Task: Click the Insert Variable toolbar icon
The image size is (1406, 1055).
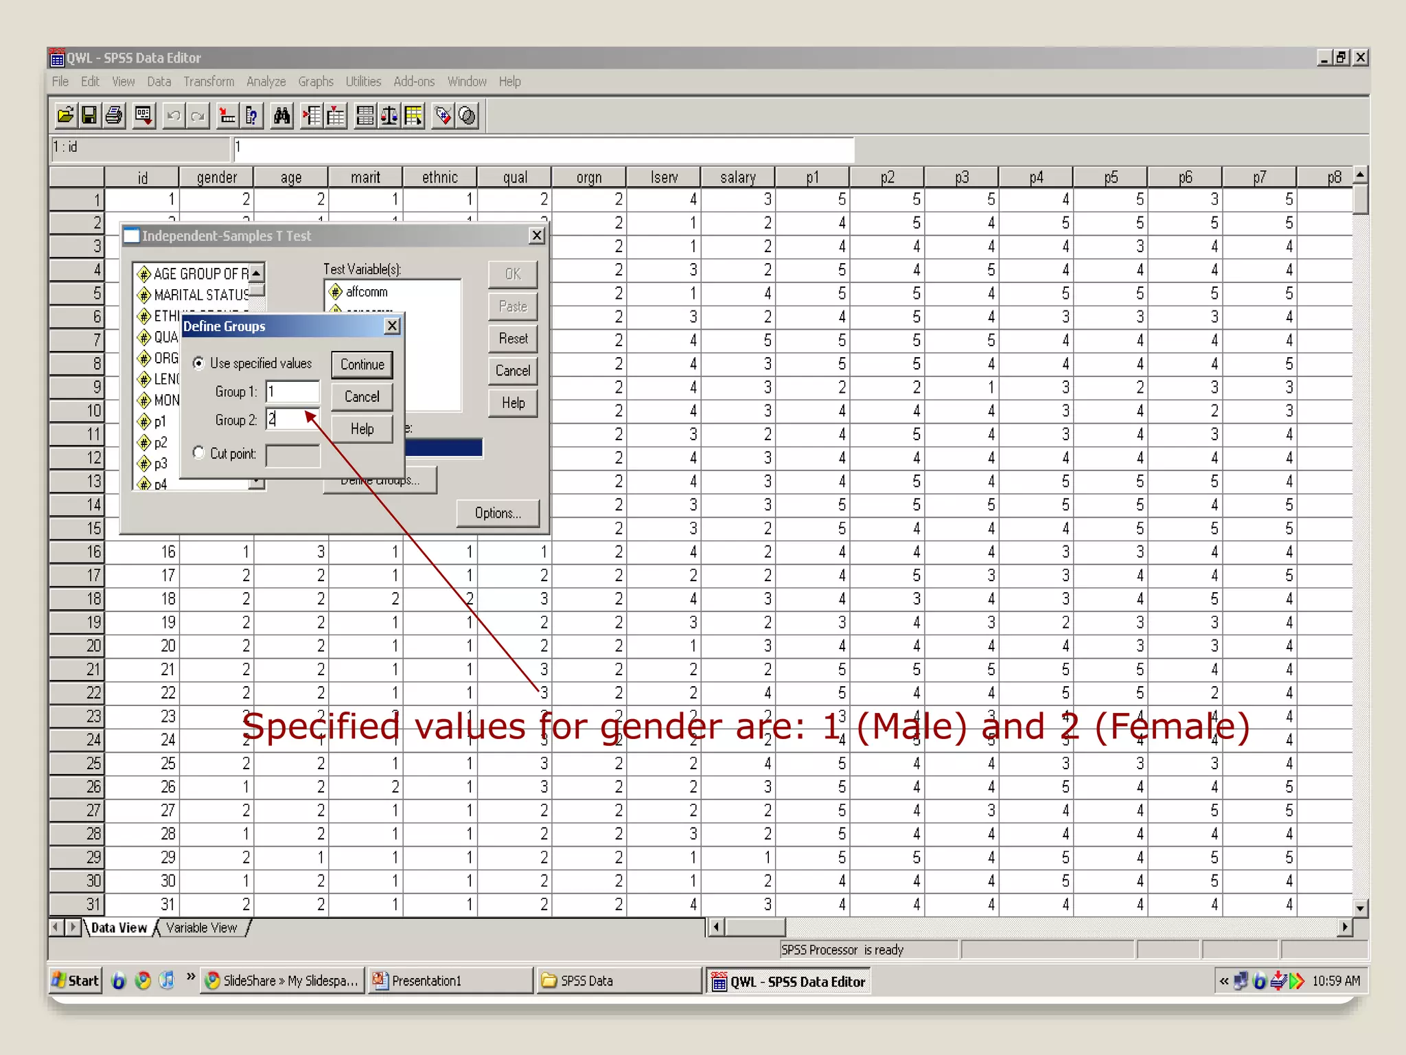Action: pyautogui.click(x=336, y=115)
